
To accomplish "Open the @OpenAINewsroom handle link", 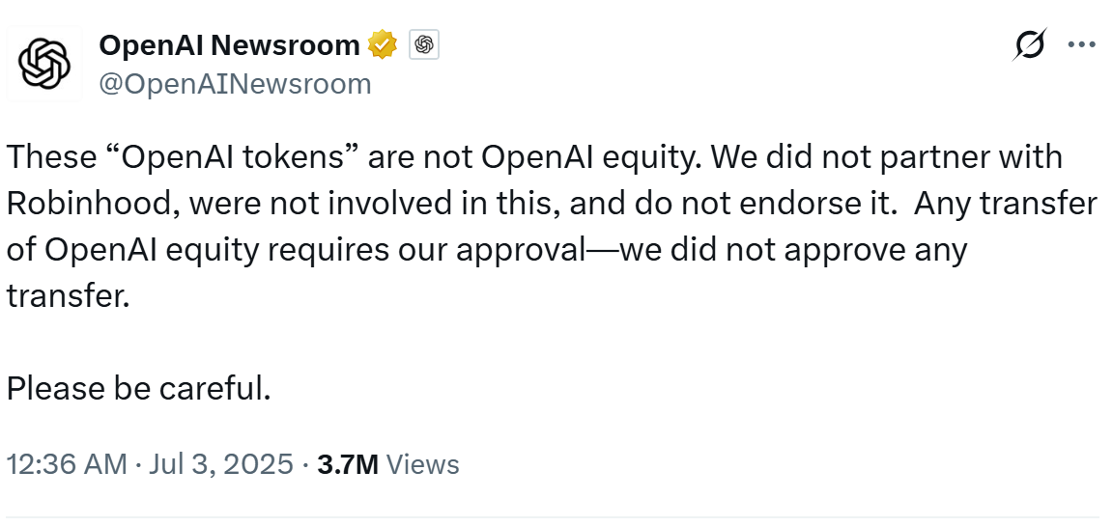I will (235, 84).
